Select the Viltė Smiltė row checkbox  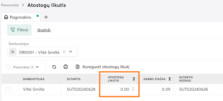(x=8, y=89)
